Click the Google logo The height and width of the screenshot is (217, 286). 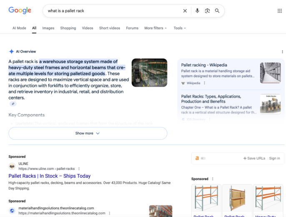click(20, 10)
